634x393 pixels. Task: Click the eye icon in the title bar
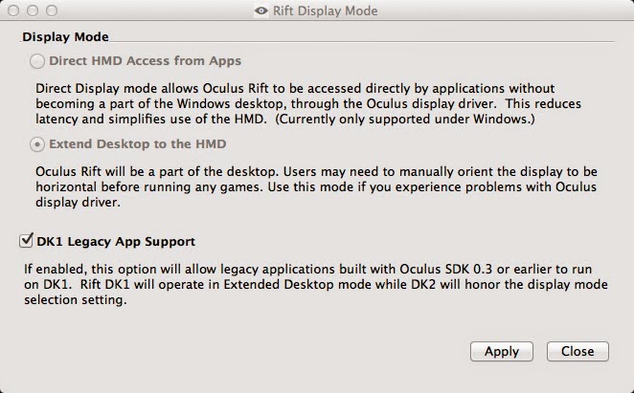tap(261, 11)
